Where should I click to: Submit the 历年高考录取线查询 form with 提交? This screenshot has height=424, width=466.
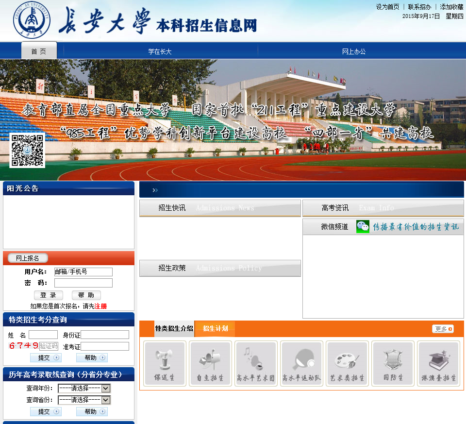(46, 411)
